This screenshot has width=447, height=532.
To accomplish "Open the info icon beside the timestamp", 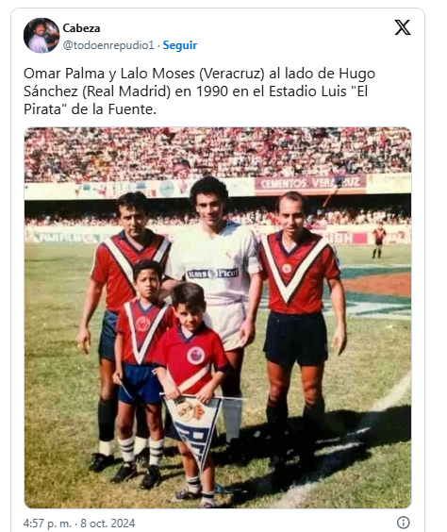I will click(404, 522).
